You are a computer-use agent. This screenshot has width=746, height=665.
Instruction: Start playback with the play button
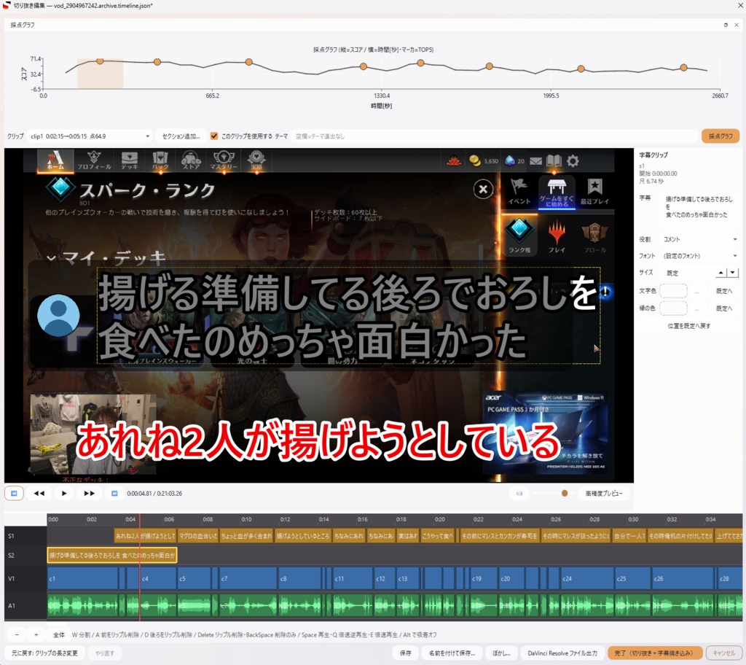64,493
